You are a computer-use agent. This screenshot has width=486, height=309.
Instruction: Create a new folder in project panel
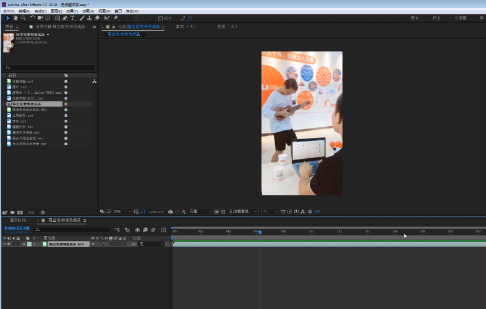pos(12,213)
